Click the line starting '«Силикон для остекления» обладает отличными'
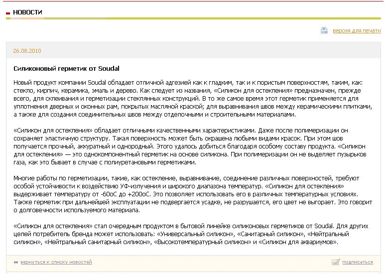387x274 pixels. tap(181, 131)
